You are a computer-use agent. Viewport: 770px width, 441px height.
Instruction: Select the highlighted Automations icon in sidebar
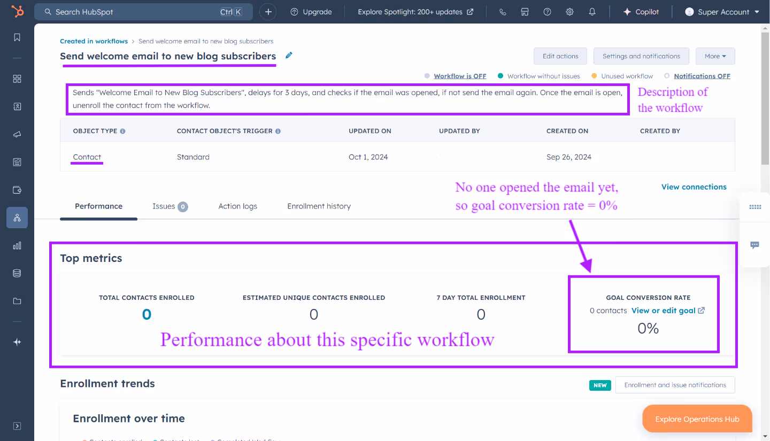(x=17, y=218)
